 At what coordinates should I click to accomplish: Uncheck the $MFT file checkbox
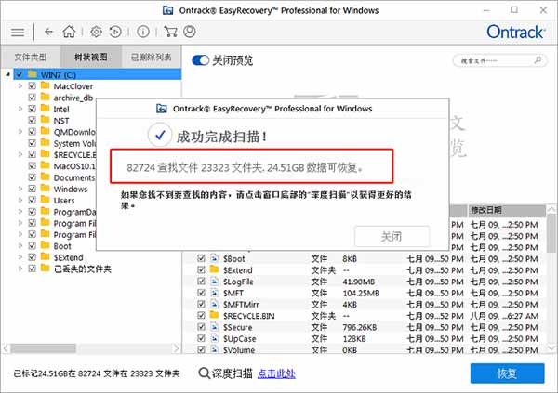point(201,292)
